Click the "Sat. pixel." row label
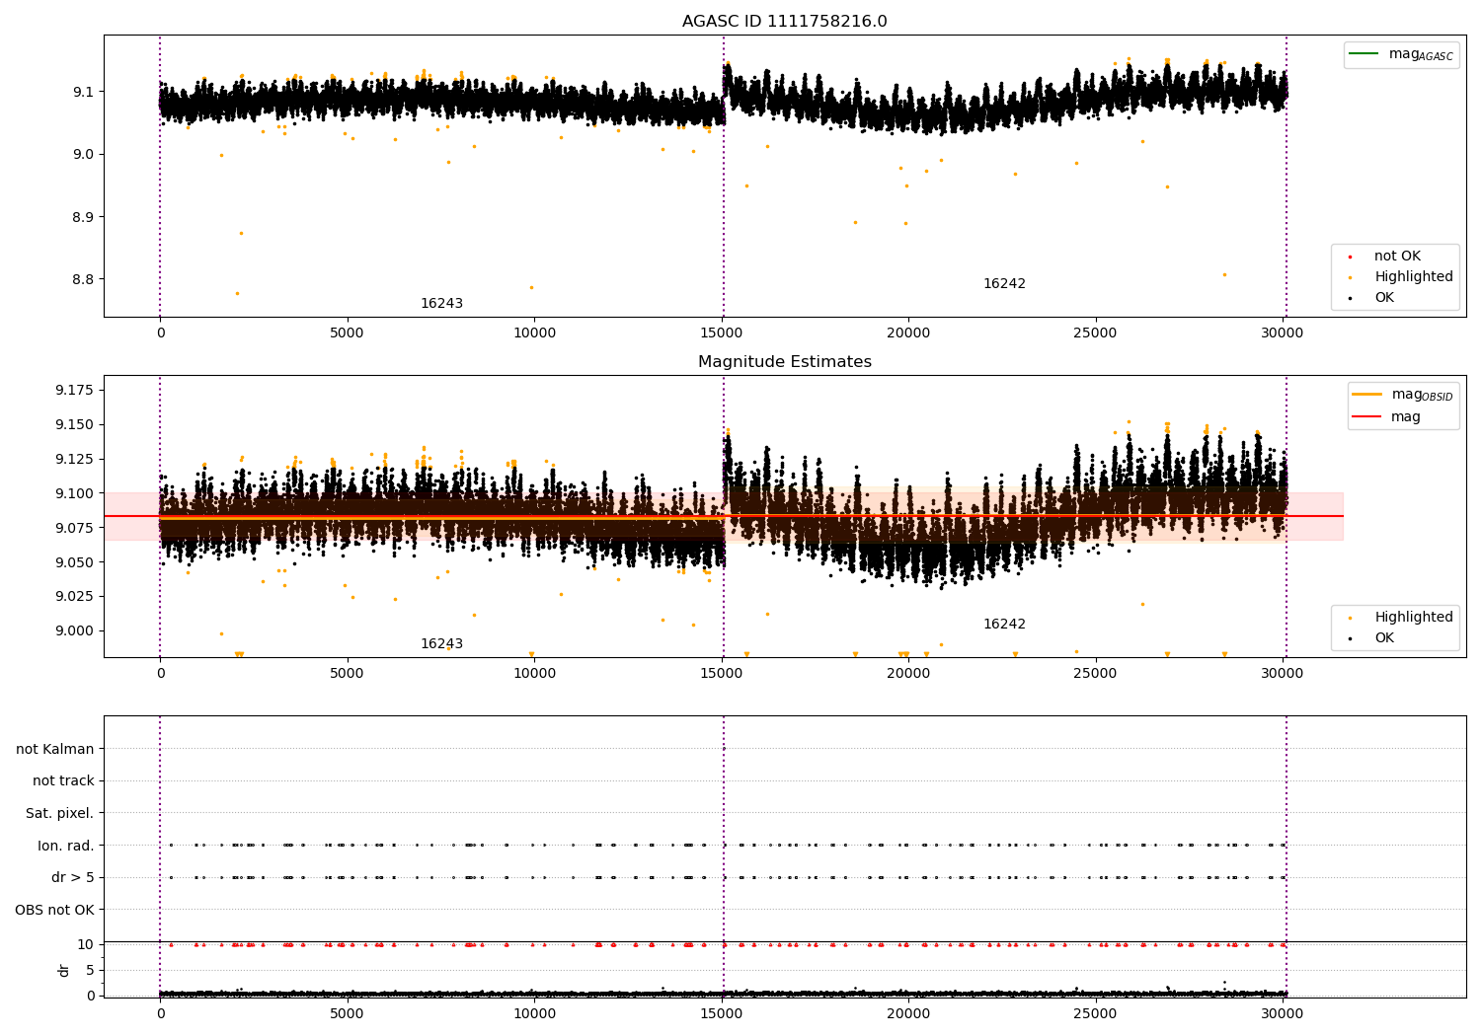Screen dimensions: 1481x1036 pyautogui.click(x=60, y=813)
